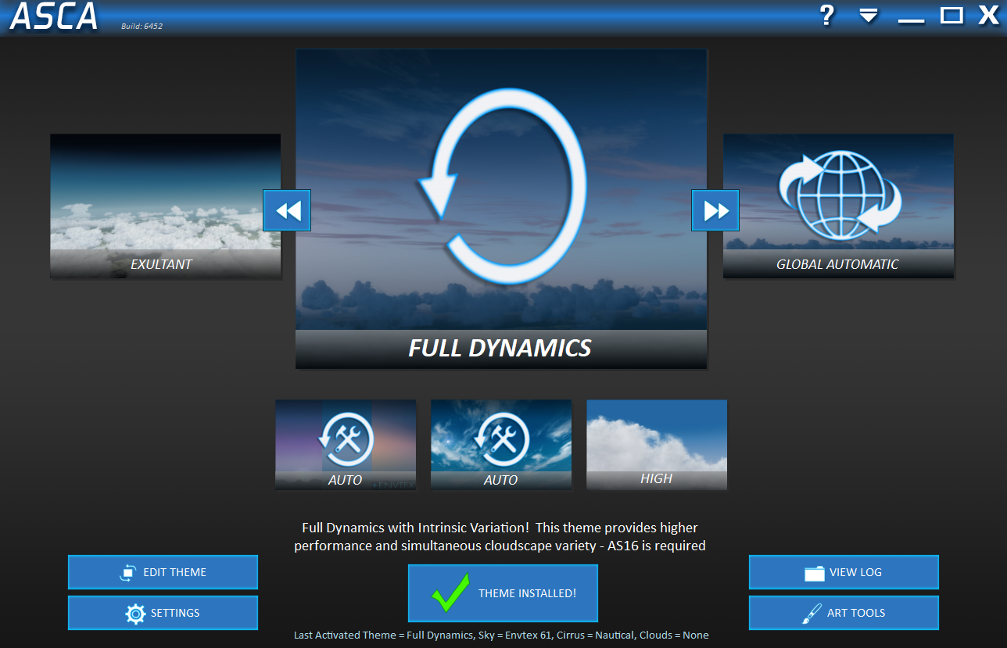Click the folder icon next to View Log
The image size is (1007, 648).
[x=815, y=573]
